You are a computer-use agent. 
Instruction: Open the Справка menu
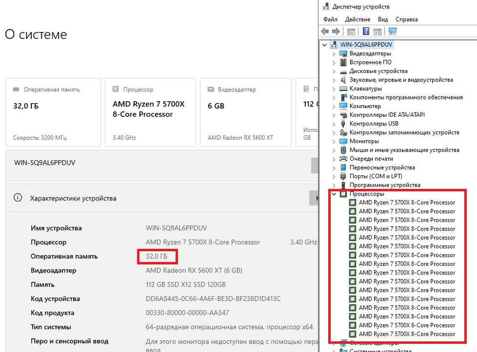406,20
